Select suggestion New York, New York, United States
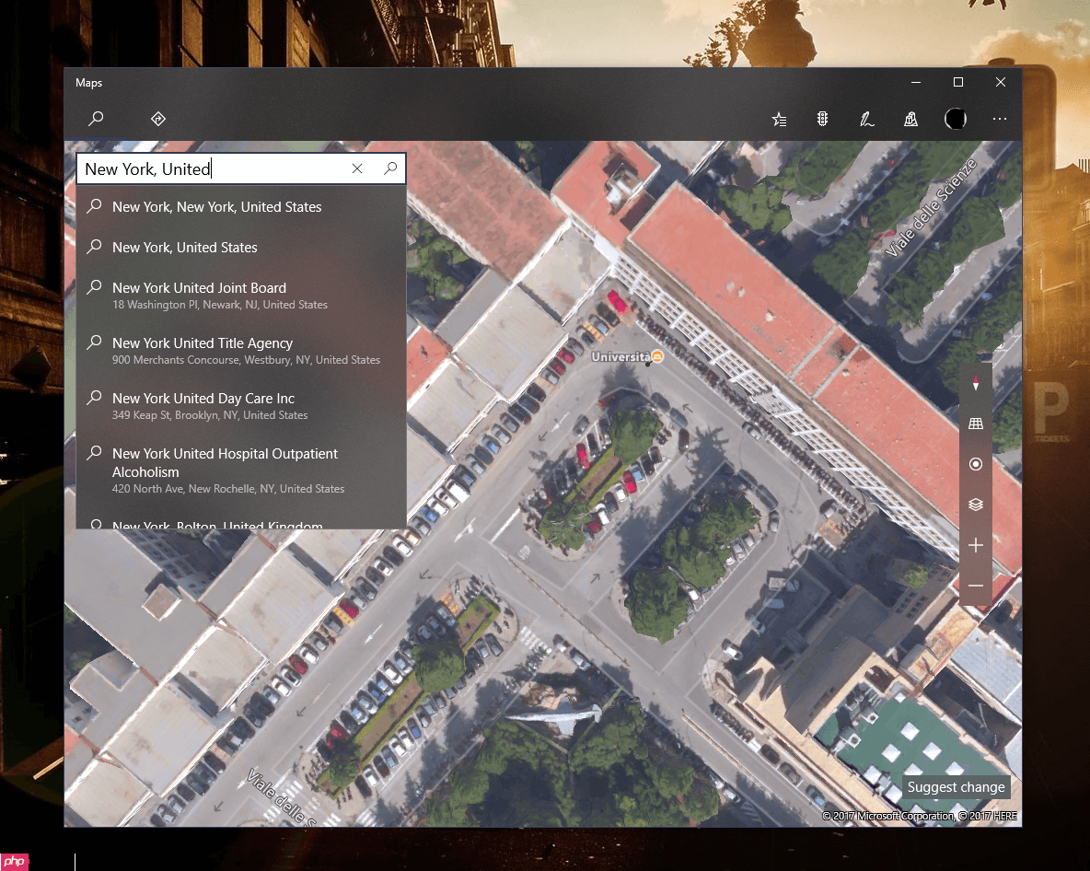 click(x=217, y=207)
